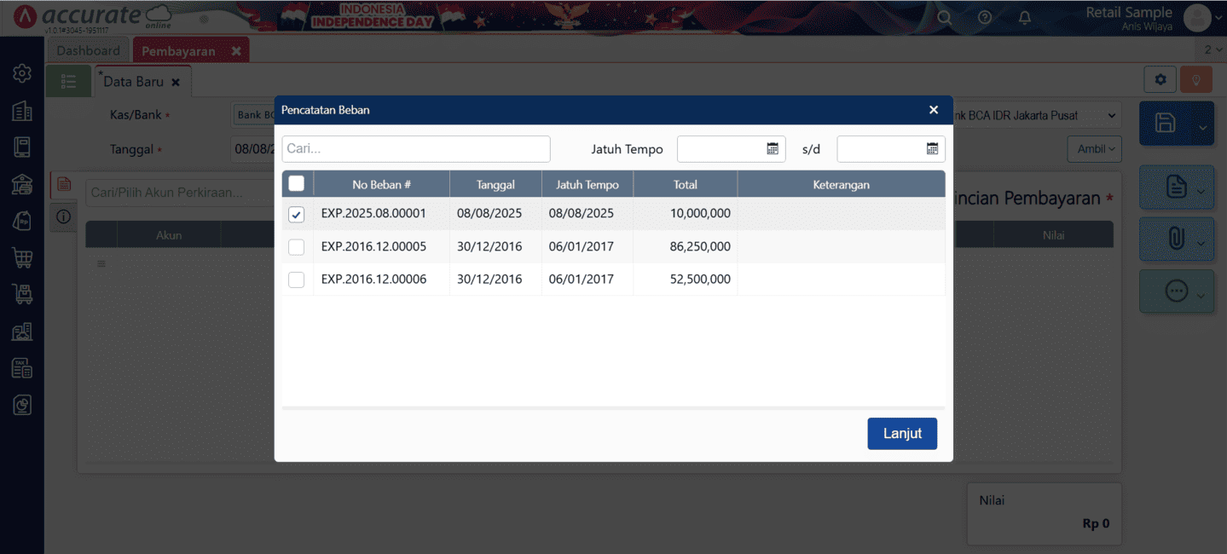
Task: Open the shopping cart module in sidebar
Action: pos(22,257)
